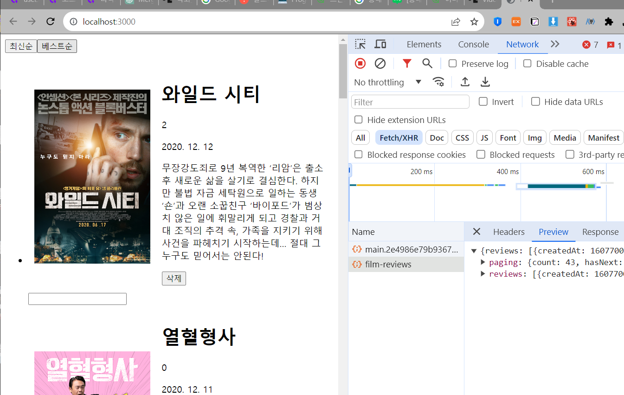Expand the paging object in preview
The height and width of the screenshot is (395, 624).
click(x=482, y=262)
